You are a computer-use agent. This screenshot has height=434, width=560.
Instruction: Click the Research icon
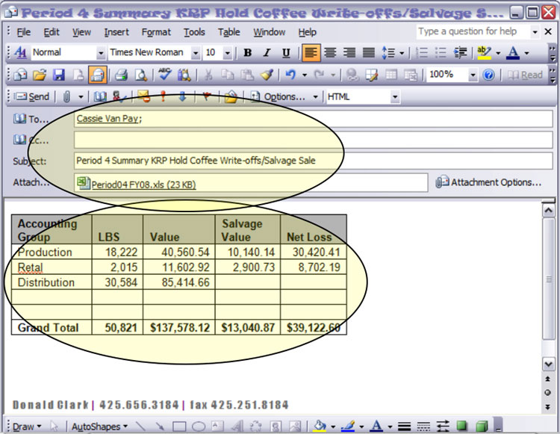[x=184, y=75]
